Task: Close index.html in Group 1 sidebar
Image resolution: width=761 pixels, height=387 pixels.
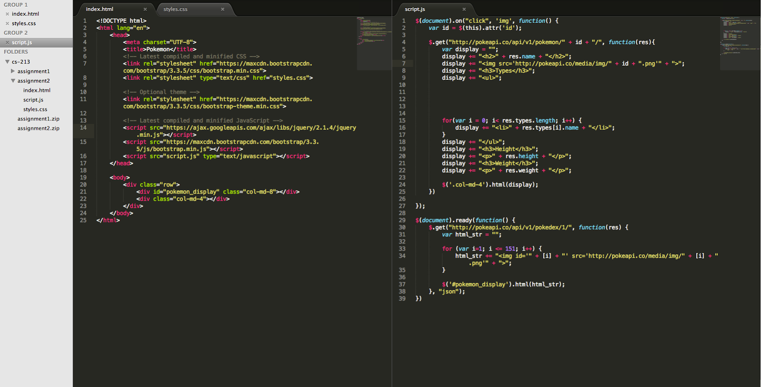Action: pyautogui.click(x=7, y=14)
